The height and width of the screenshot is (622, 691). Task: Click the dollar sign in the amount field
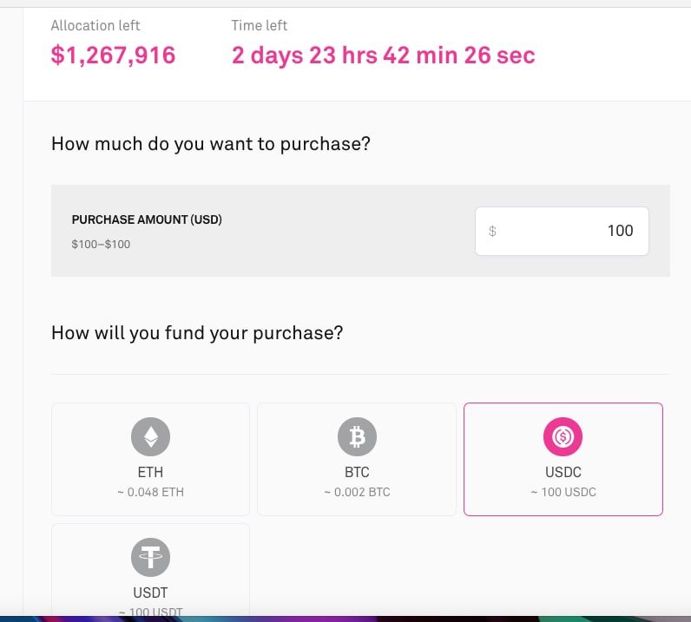pos(492,231)
